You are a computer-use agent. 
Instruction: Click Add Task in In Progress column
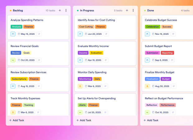(84, 120)
